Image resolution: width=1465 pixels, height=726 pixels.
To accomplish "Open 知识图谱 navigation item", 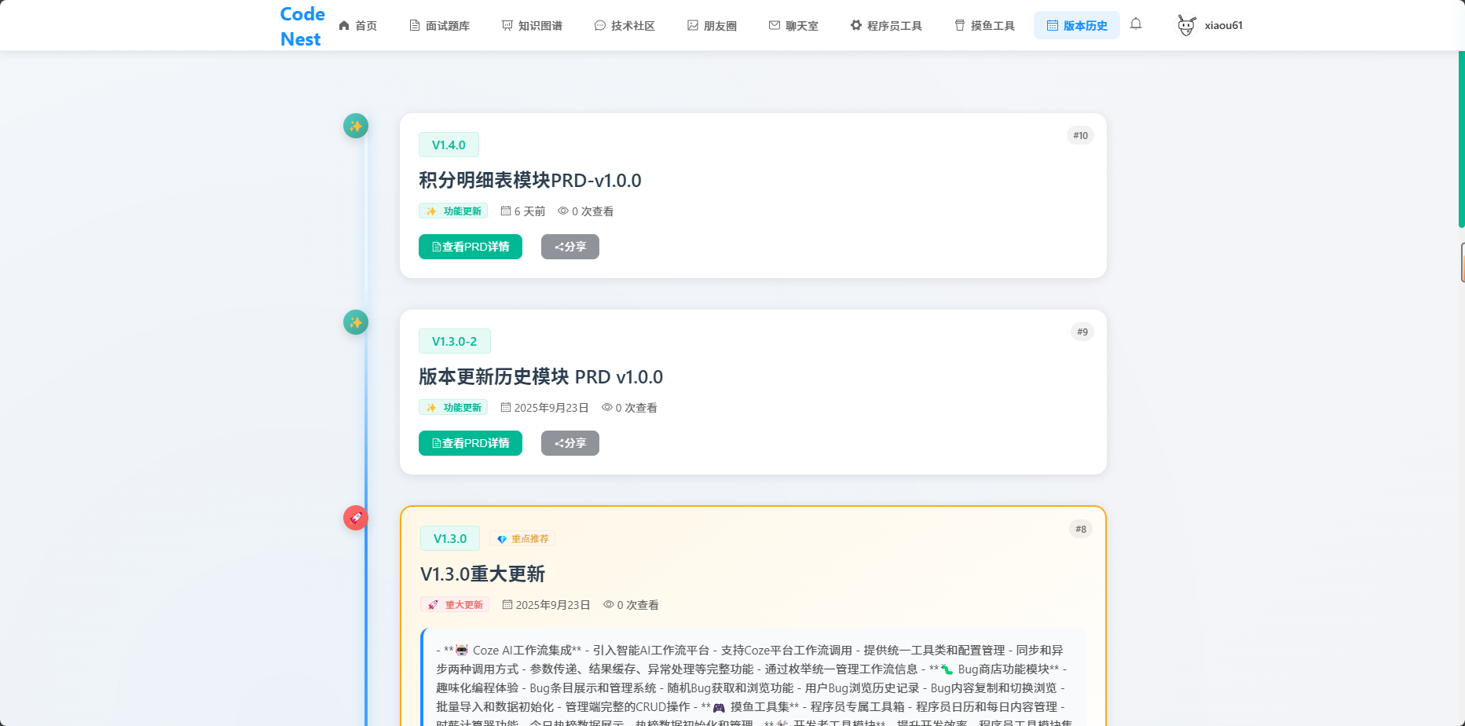I will click(x=532, y=26).
